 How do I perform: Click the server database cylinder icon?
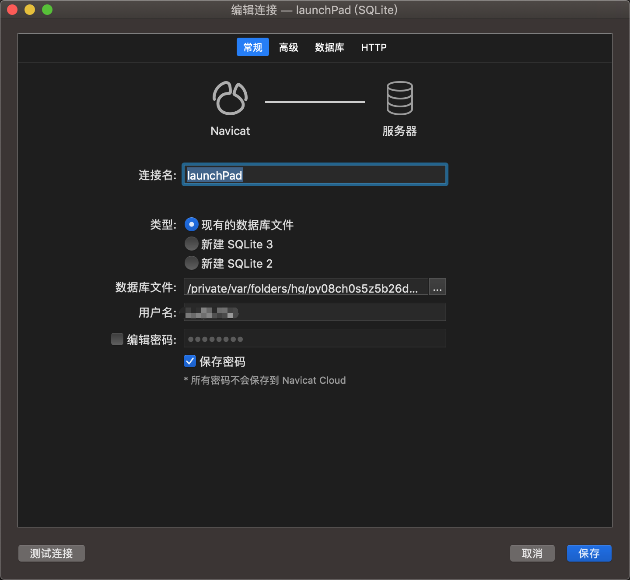[x=399, y=98]
